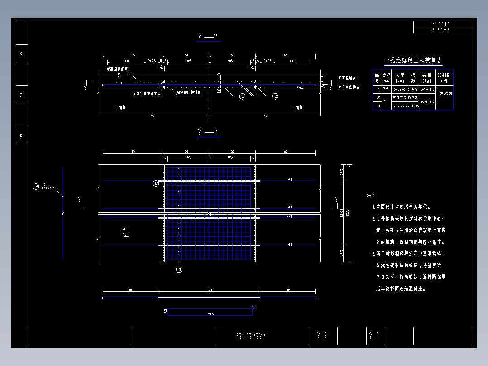Click the blue rebar mesh grid in the plan
The image size is (488, 366).
[x=209, y=213]
